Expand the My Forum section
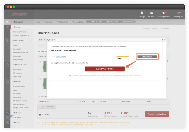The image size is (189, 132). pos(17,113)
